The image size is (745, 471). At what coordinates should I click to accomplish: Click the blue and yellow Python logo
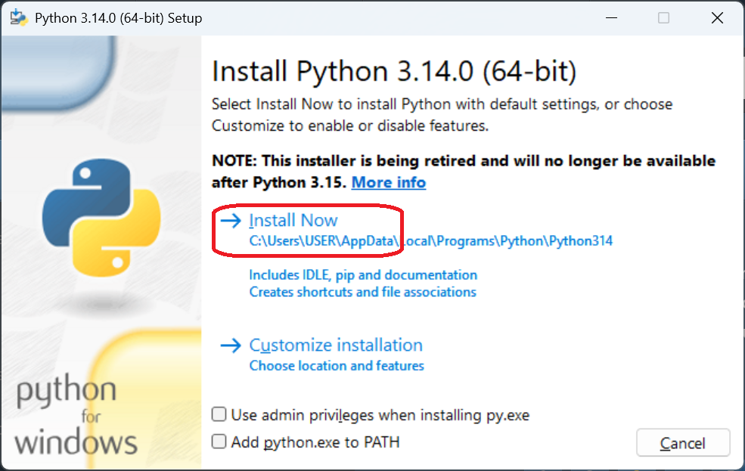pos(101,220)
